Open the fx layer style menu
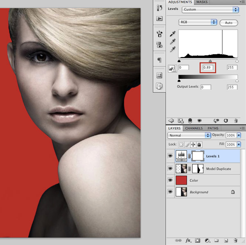 click(x=188, y=240)
